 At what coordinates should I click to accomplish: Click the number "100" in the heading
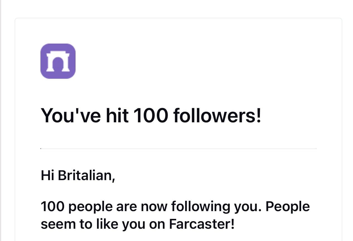(x=150, y=116)
